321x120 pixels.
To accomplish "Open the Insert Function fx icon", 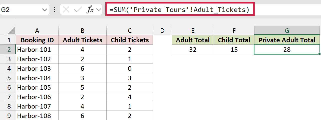I will click(90, 10).
